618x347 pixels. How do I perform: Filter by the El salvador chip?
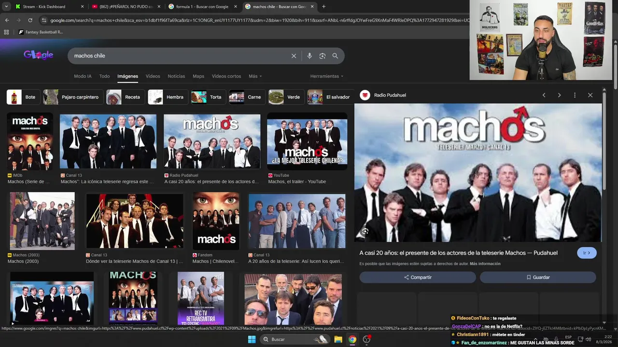330,97
